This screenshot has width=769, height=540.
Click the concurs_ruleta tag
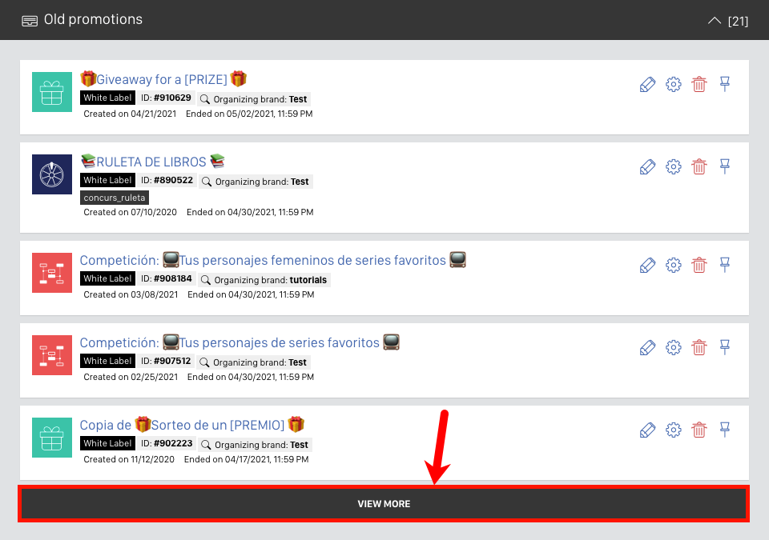[x=115, y=198]
